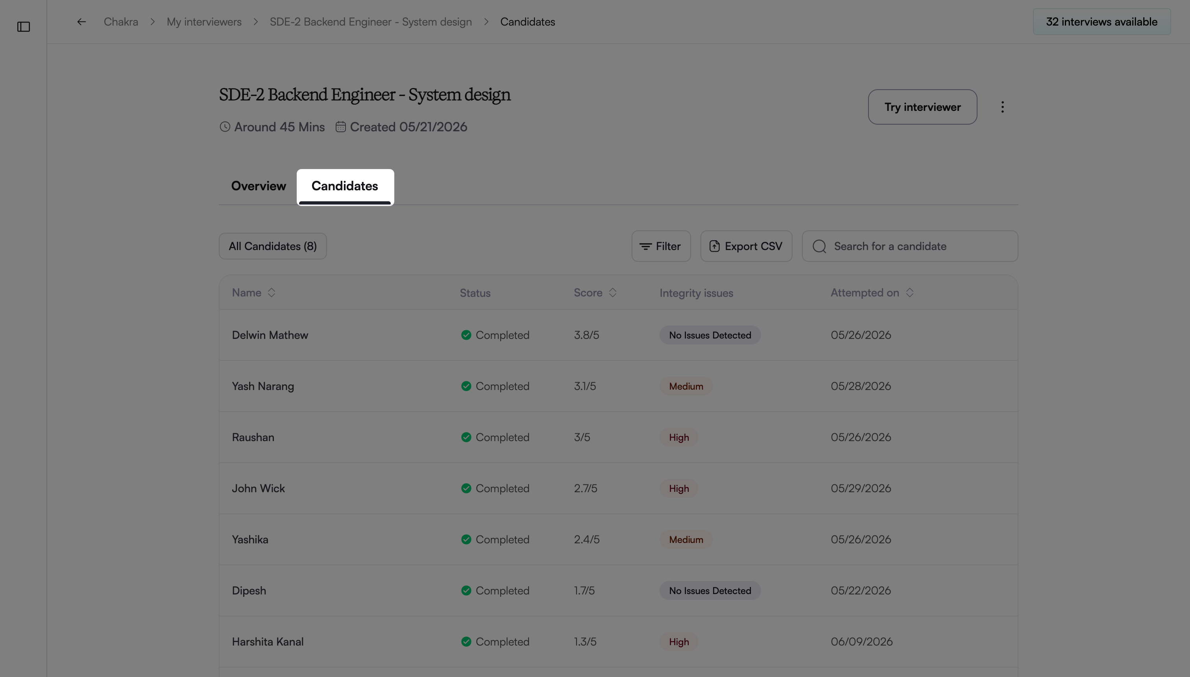Navigate to My interviewers breadcrumb
This screenshot has height=677, width=1190.
(x=204, y=22)
